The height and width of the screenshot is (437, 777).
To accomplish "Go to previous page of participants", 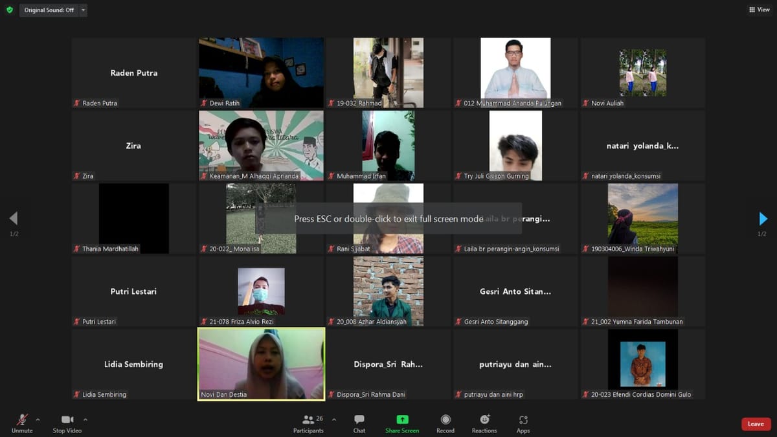I will click(14, 219).
